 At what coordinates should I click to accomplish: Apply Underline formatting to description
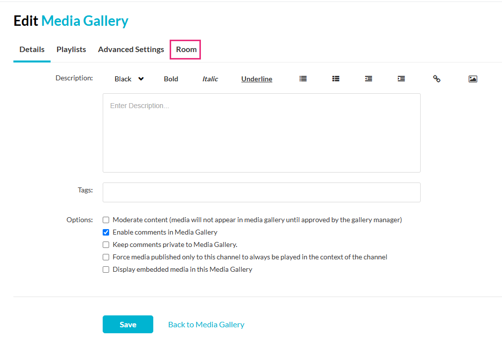256,79
